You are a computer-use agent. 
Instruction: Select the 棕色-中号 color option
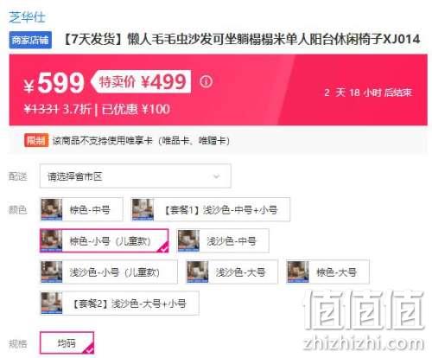point(81,209)
